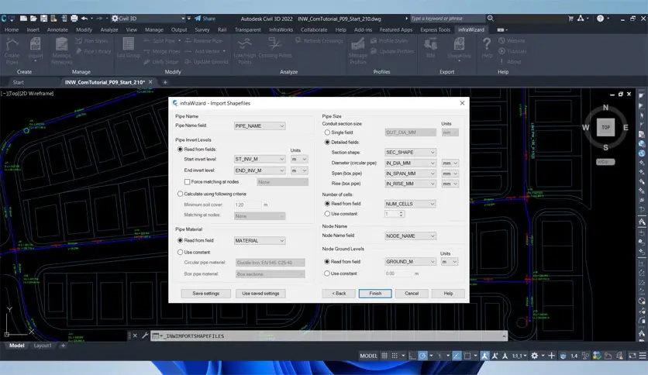Click the dialog Help button
The width and height of the screenshot is (648, 375).
click(448, 293)
